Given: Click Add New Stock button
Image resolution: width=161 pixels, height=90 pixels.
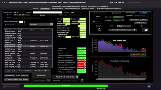Looking at the screenshot, I should click(x=10, y=71).
